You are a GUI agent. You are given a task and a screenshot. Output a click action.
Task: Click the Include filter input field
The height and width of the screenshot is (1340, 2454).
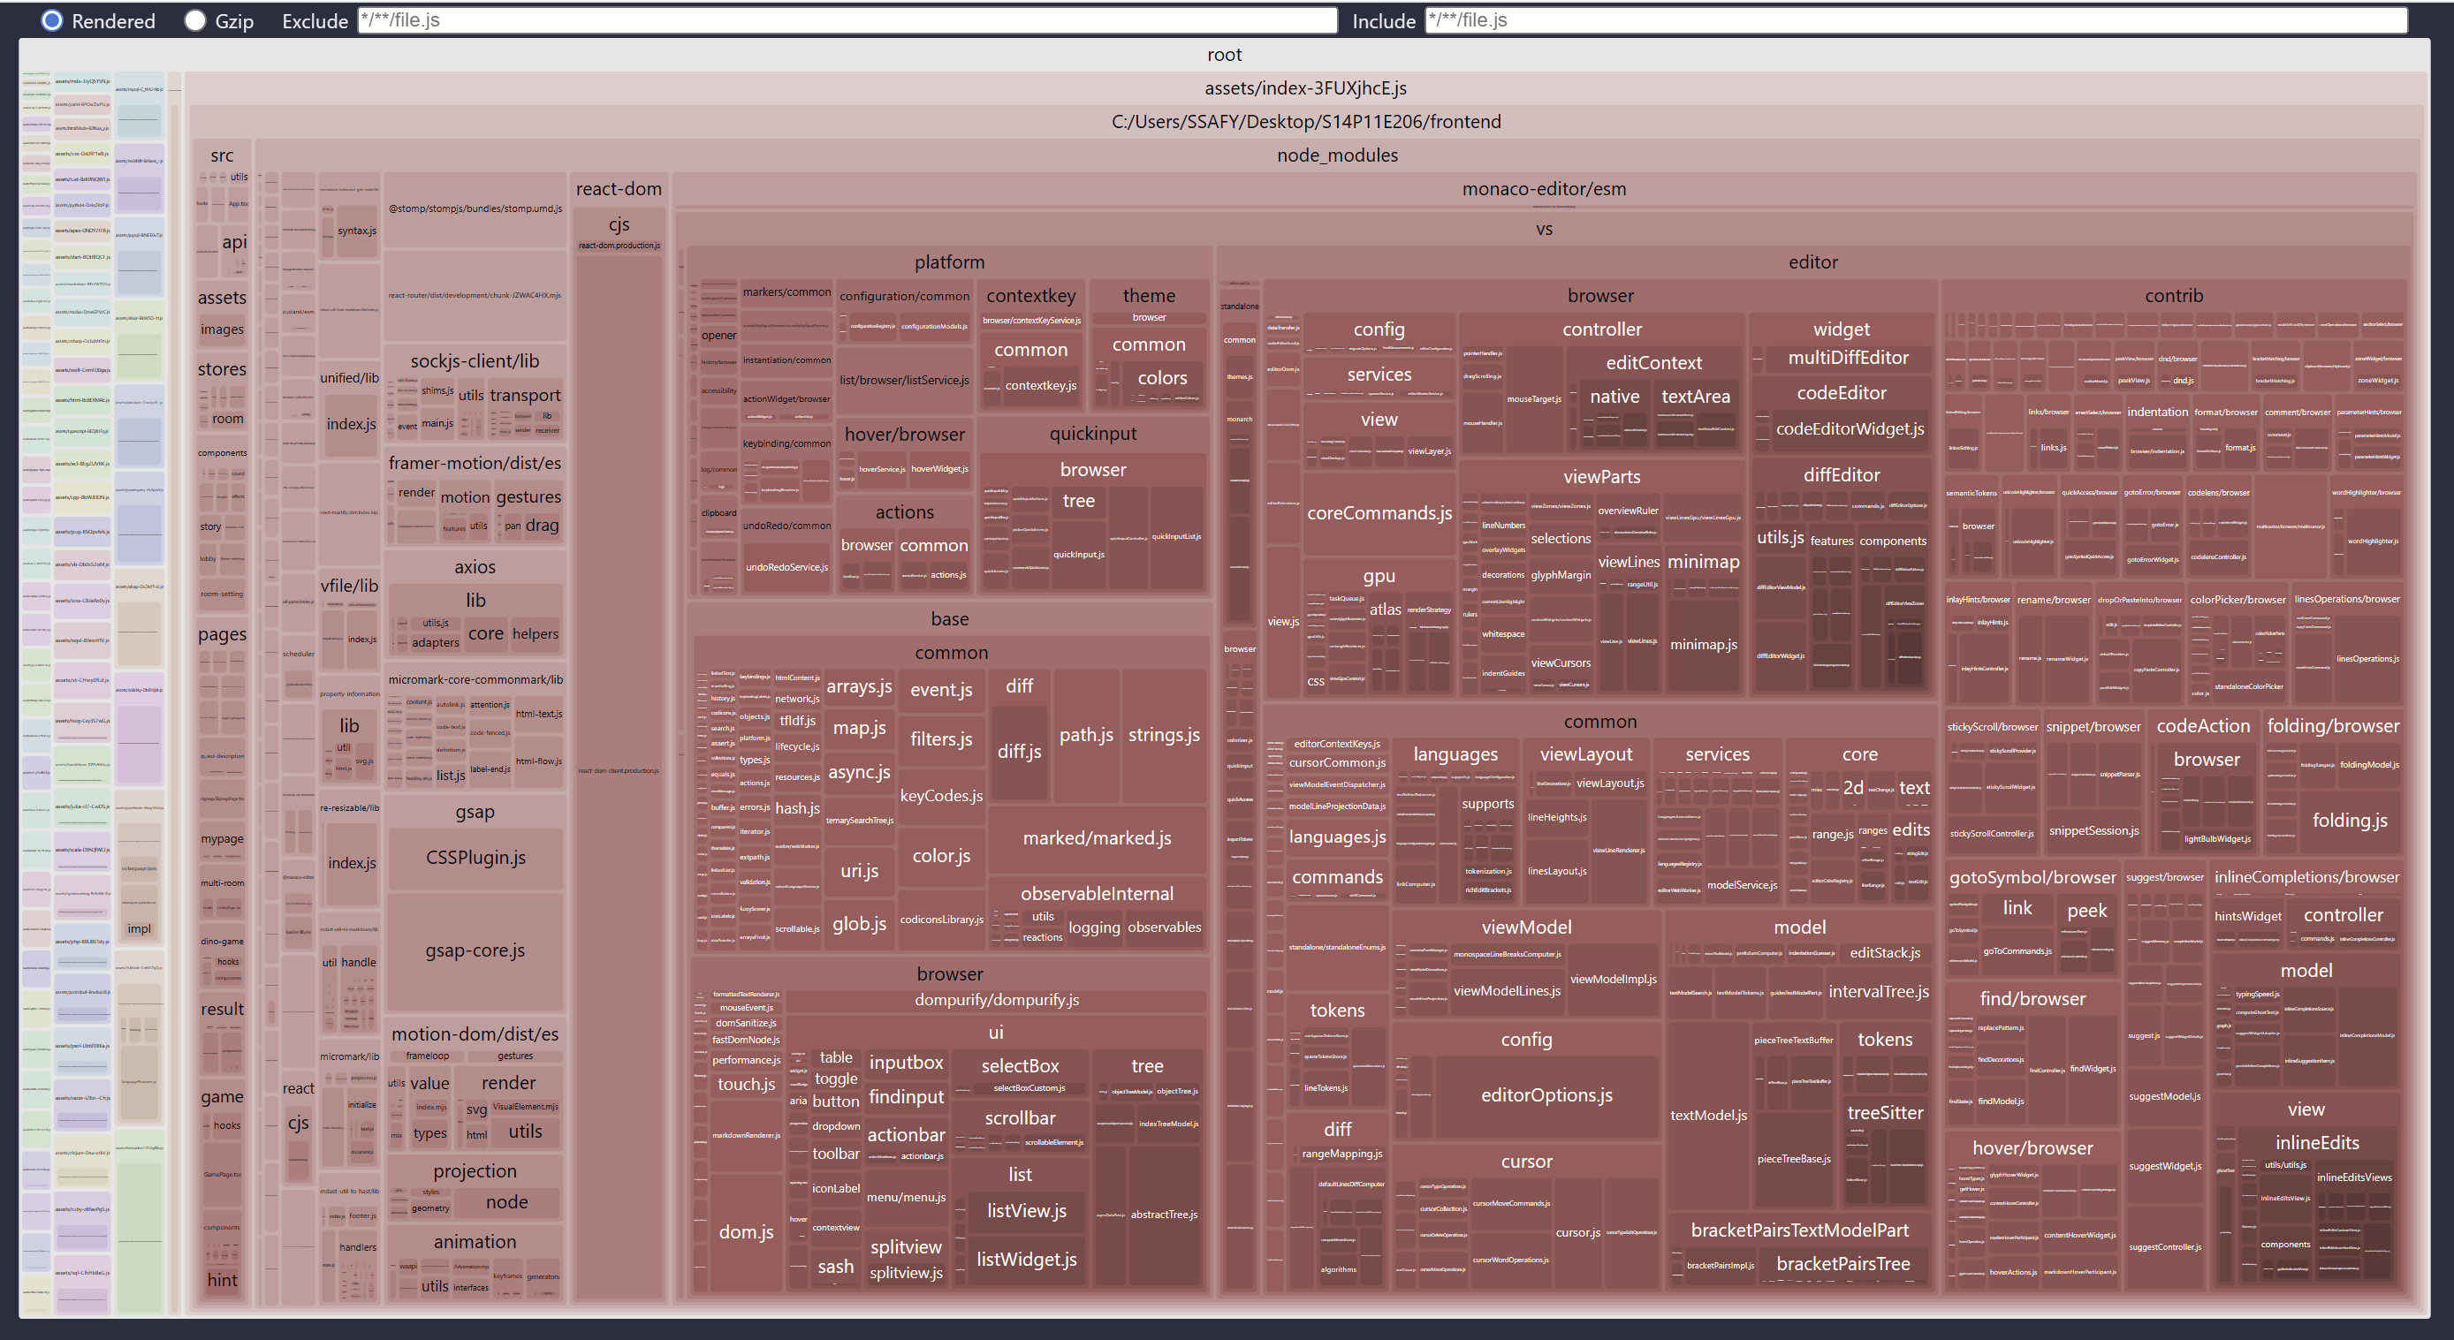coord(1915,20)
